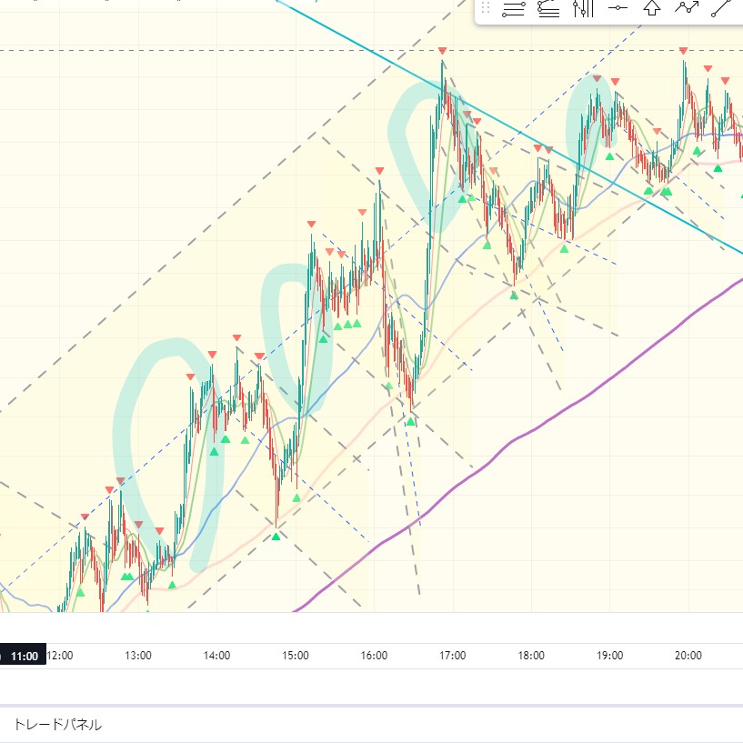Click the red down-triangle above the 17:00 peak

tap(442, 51)
